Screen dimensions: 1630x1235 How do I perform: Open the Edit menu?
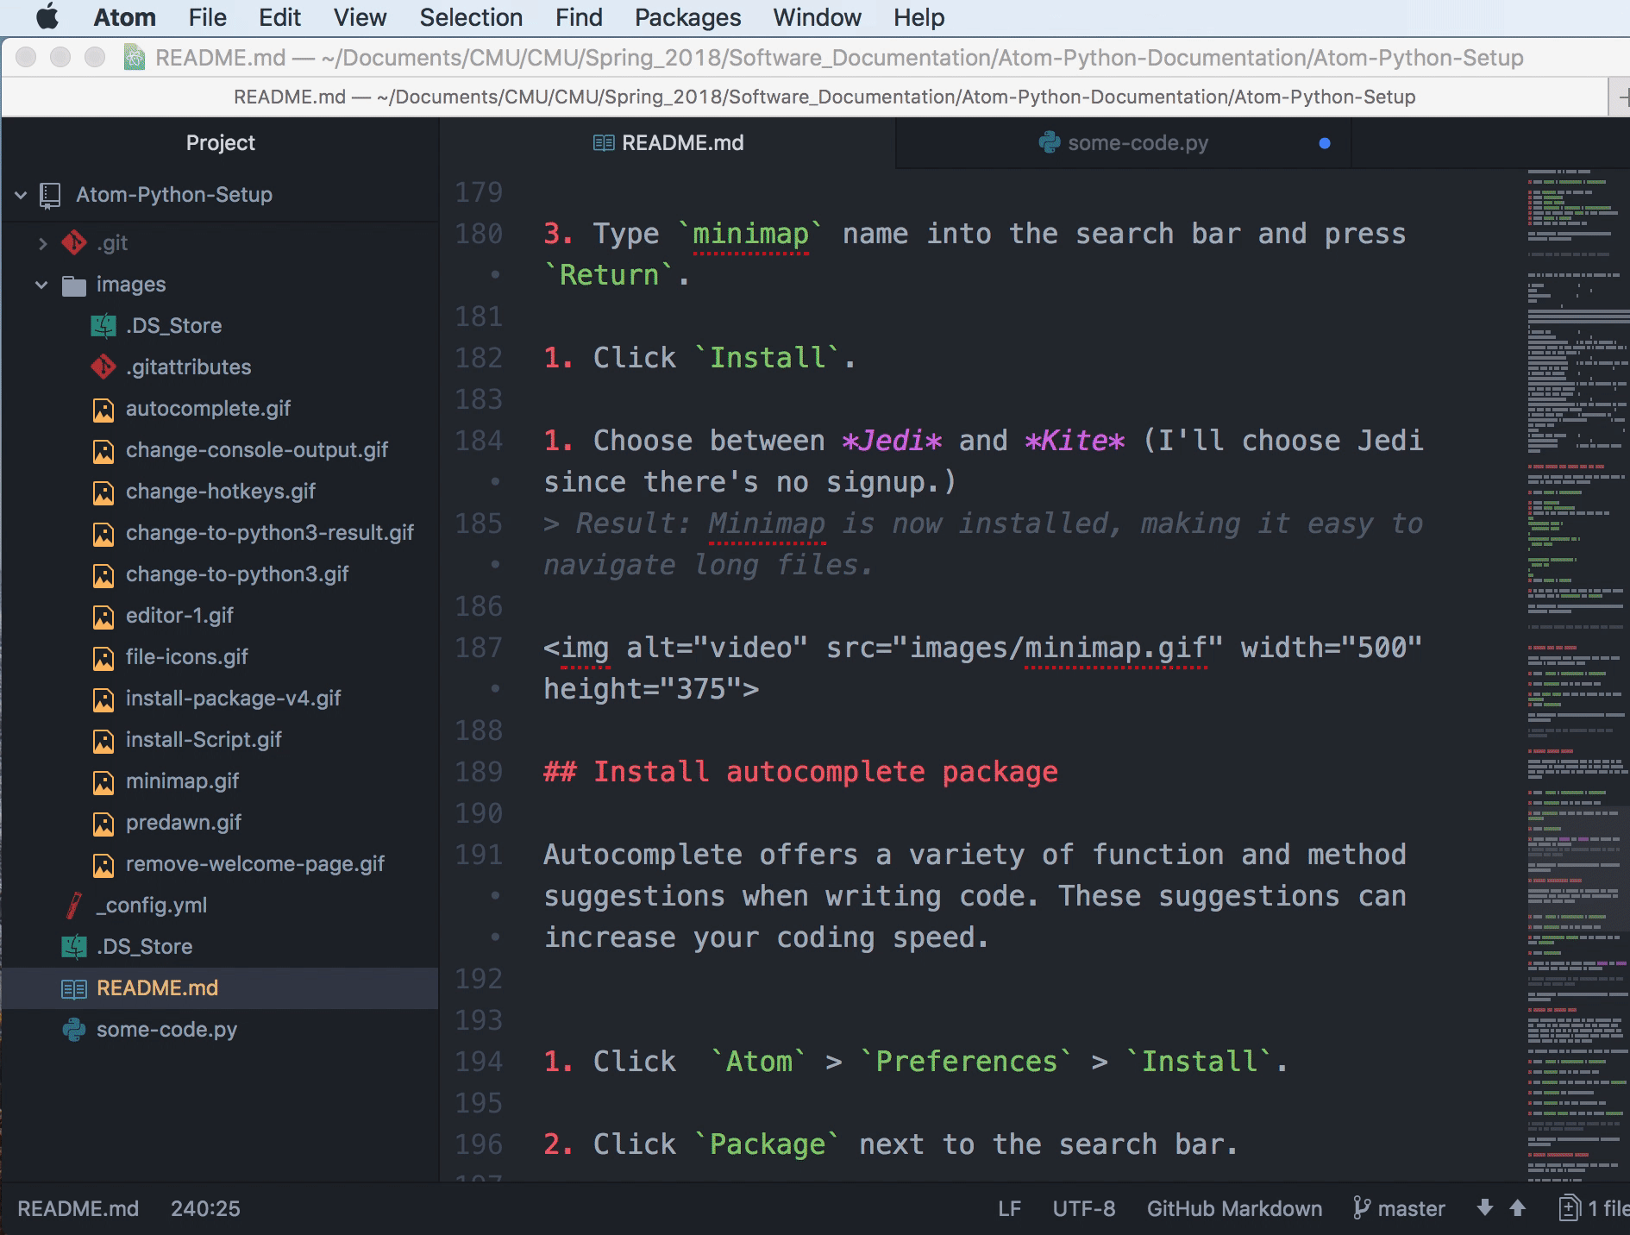(279, 17)
